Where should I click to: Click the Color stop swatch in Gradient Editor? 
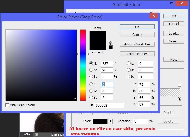pyautogui.click(x=100, y=121)
